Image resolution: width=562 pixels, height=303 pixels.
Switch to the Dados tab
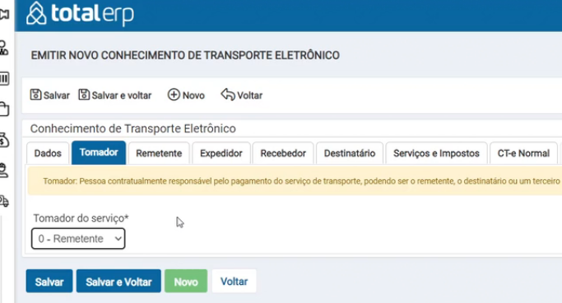[x=48, y=154]
